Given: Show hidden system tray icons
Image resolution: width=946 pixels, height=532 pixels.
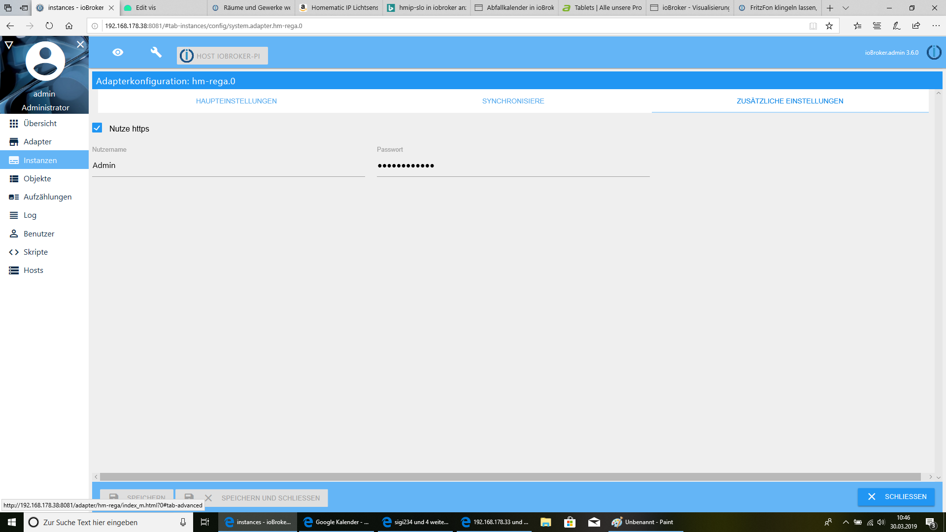Looking at the screenshot, I should [x=845, y=522].
